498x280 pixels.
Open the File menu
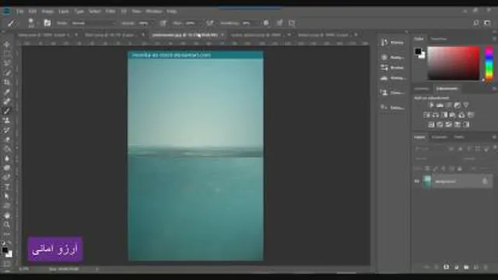(x=20, y=11)
